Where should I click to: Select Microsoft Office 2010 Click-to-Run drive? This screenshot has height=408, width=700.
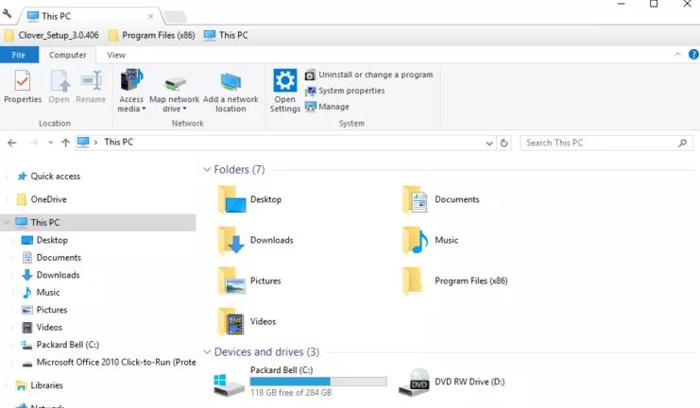109,362
